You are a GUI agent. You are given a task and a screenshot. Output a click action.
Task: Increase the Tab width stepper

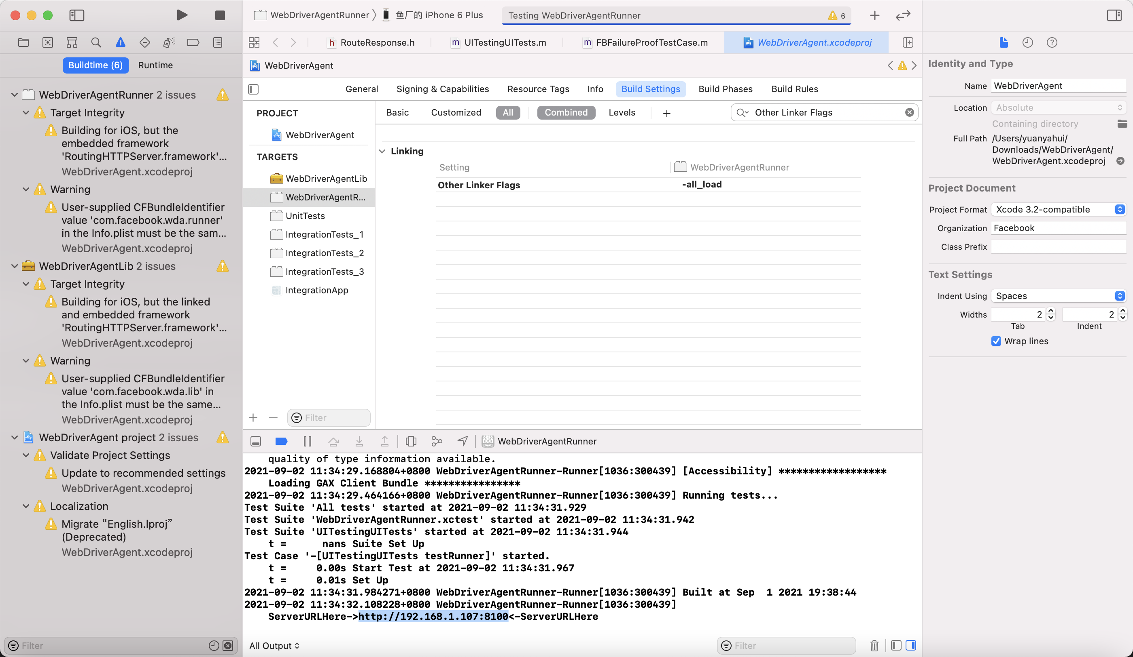pos(1051,311)
